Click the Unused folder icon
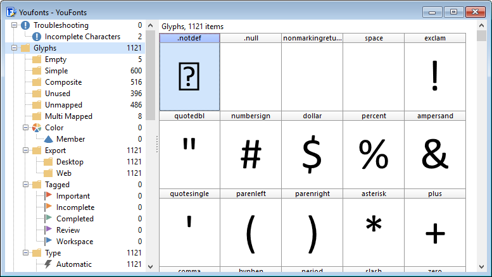The image size is (492, 277). [x=37, y=94]
